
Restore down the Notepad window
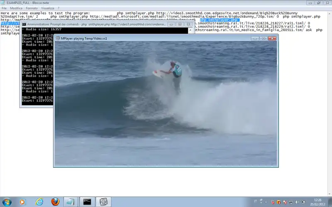318,3
